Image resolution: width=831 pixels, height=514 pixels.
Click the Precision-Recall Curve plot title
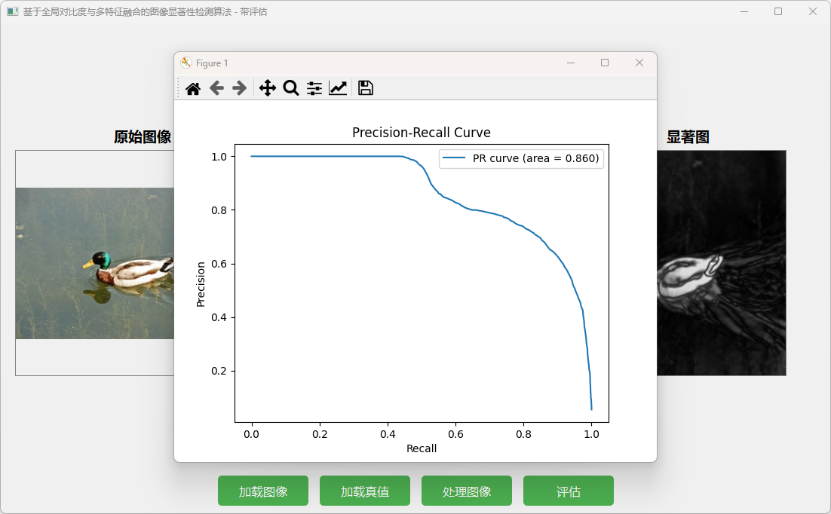click(x=422, y=133)
